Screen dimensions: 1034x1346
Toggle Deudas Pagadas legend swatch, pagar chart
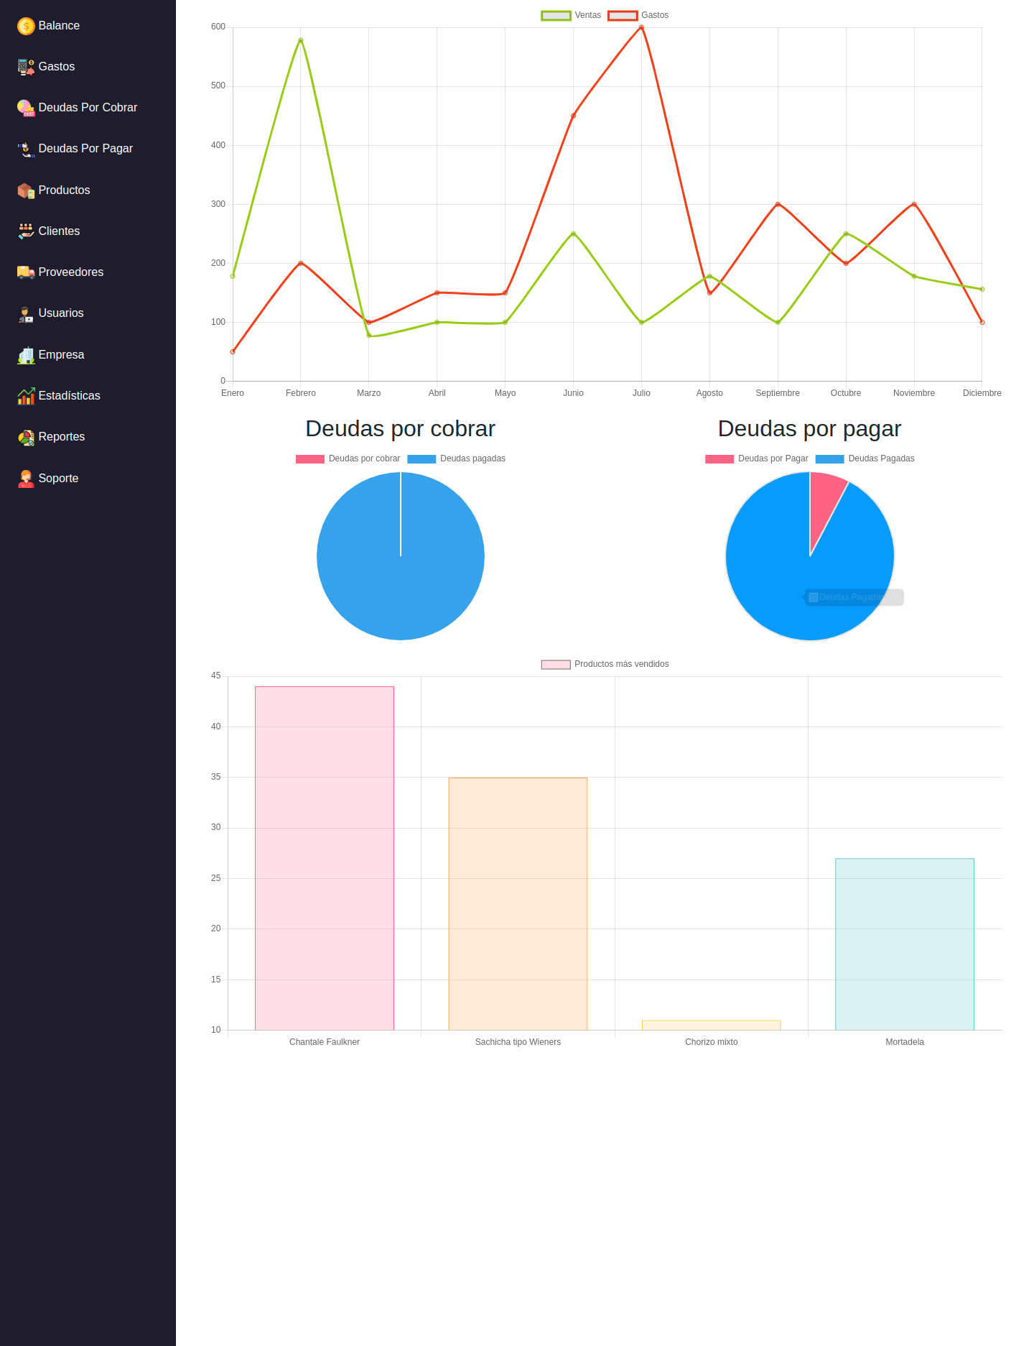point(830,459)
